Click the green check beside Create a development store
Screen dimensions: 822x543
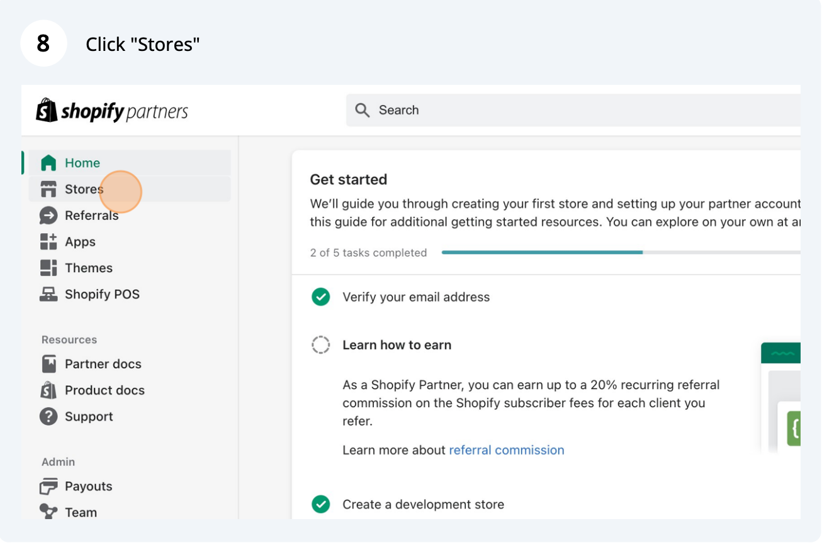click(321, 505)
